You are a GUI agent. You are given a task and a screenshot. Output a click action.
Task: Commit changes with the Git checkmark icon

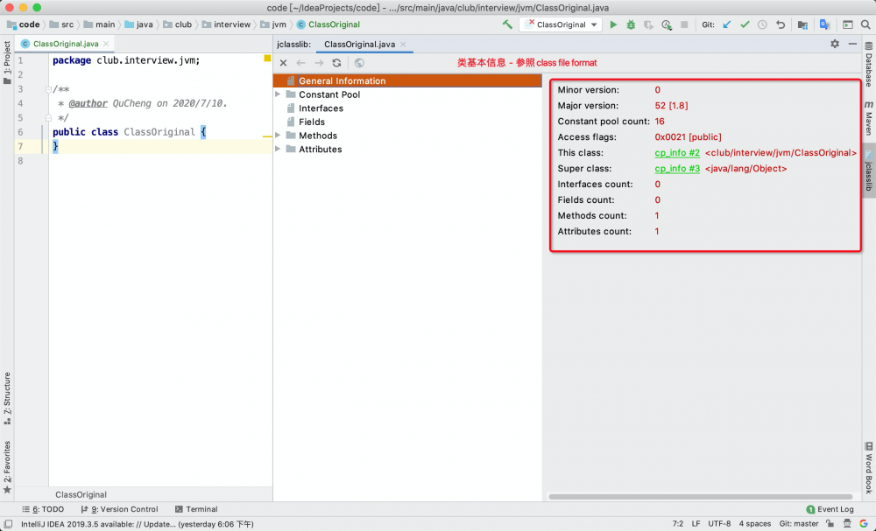(745, 24)
